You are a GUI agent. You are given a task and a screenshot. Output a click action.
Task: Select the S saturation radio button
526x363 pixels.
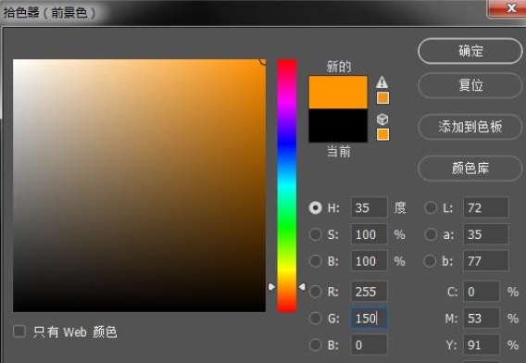click(316, 234)
